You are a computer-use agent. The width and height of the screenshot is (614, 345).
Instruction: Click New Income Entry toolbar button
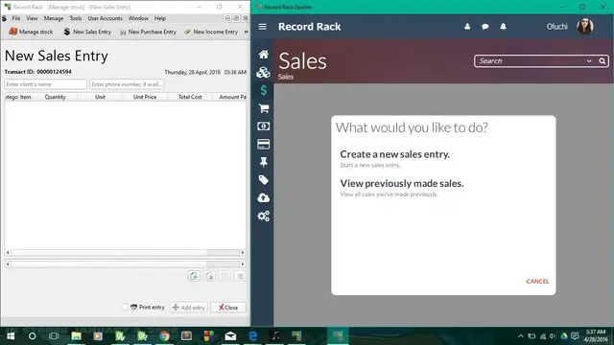(x=211, y=32)
